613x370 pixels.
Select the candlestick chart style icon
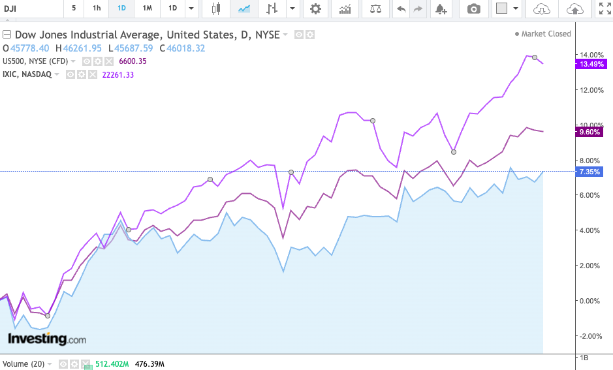(216, 8)
